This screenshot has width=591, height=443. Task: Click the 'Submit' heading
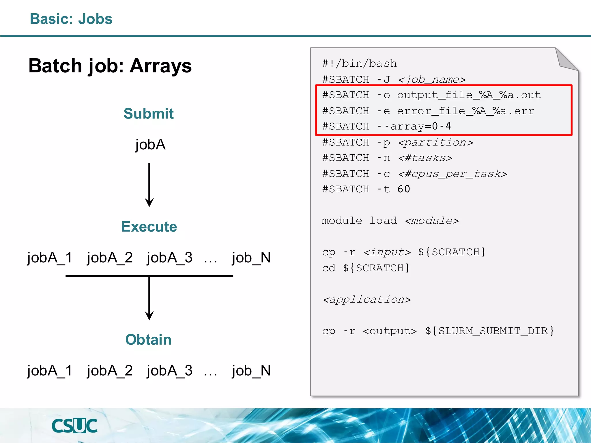coord(149,113)
